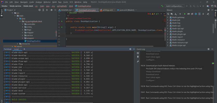Click Project tree vertical scrollbar
The image size is (217, 103).
56,33
